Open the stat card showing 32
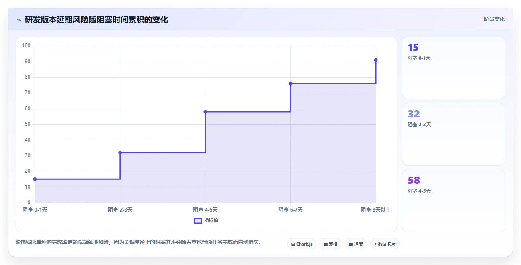 454,134
